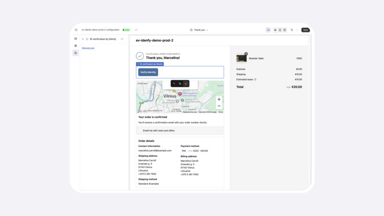Zoom in on the Vilnius map with plus control

[219, 99]
